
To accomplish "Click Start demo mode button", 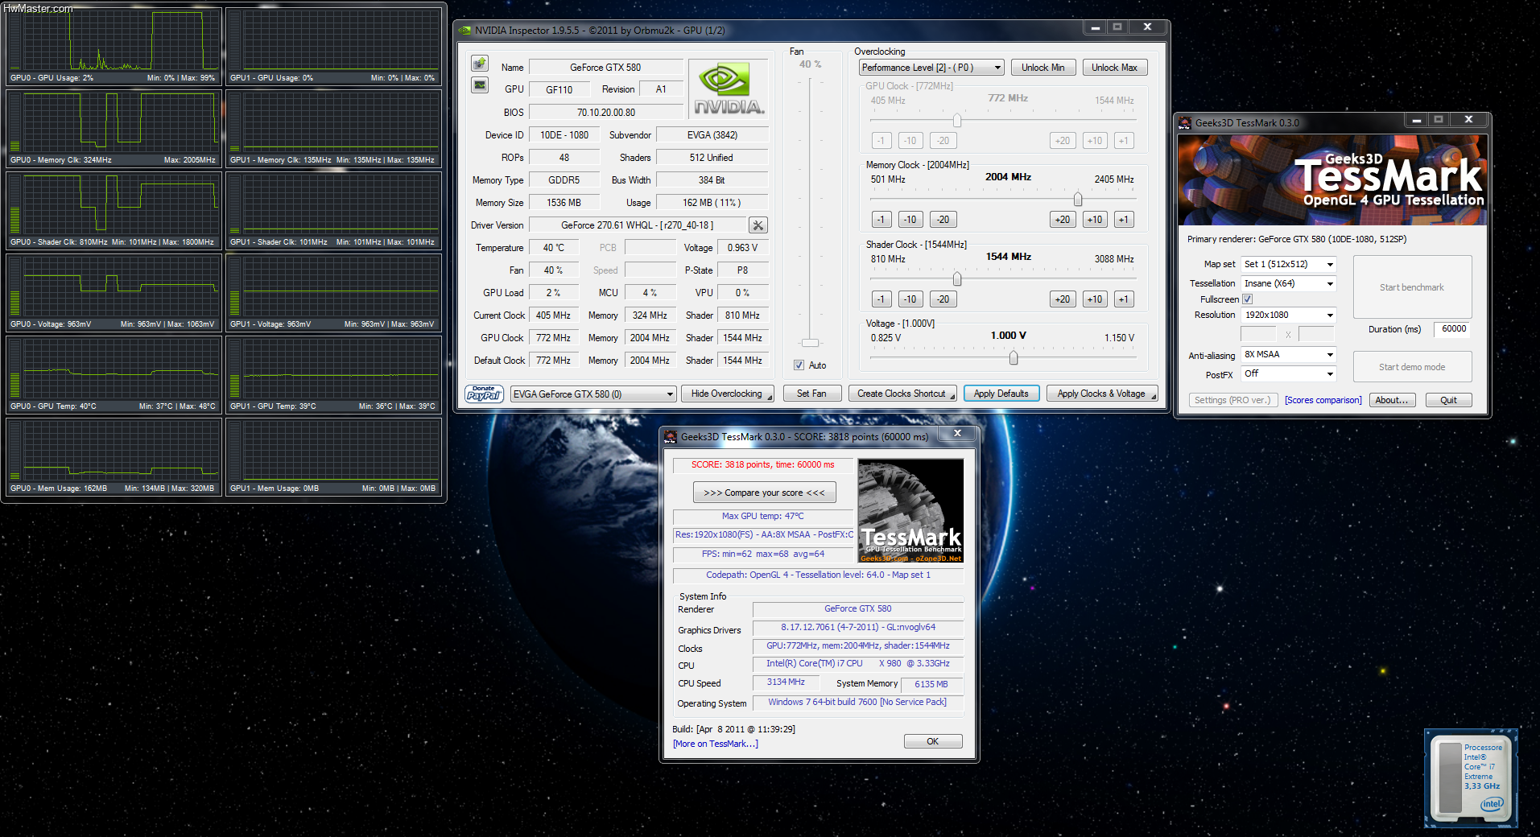I will [1412, 367].
